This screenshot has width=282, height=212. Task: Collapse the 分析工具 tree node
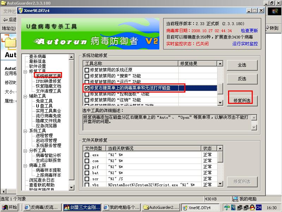coord(25,151)
